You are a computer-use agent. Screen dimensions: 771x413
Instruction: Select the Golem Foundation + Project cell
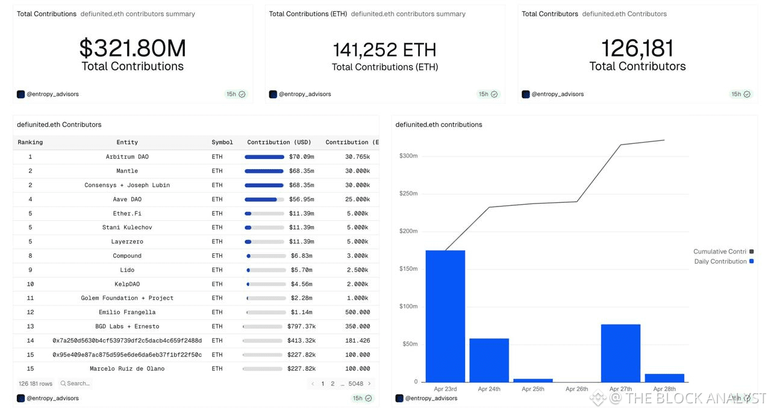[x=127, y=299]
